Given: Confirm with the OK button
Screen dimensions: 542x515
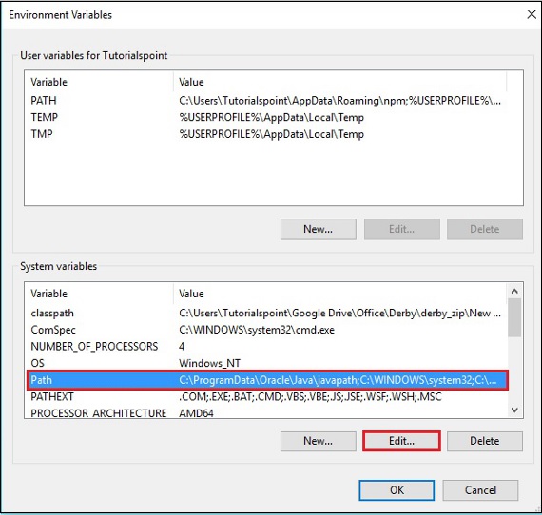Looking at the screenshot, I should pos(397,489).
